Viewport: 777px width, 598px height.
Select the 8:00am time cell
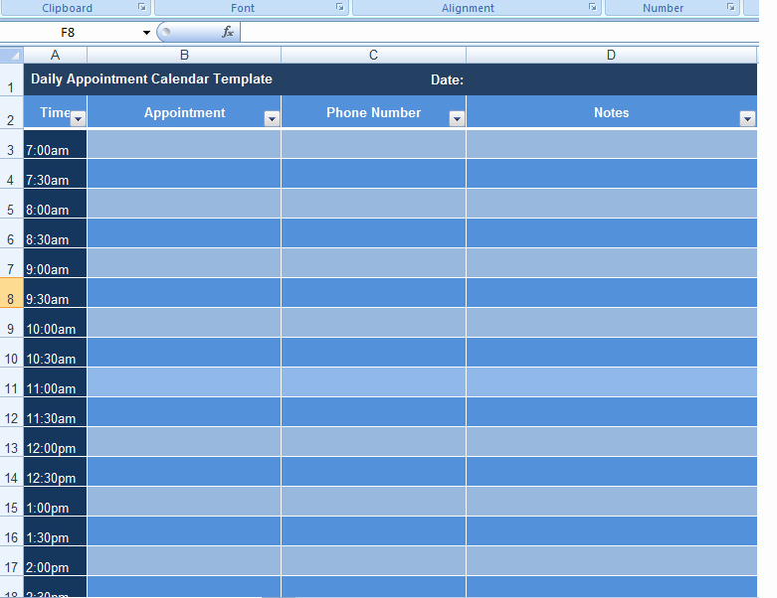(56, 204)
